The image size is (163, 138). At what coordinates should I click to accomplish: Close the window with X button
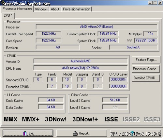(x=160, y=3)
